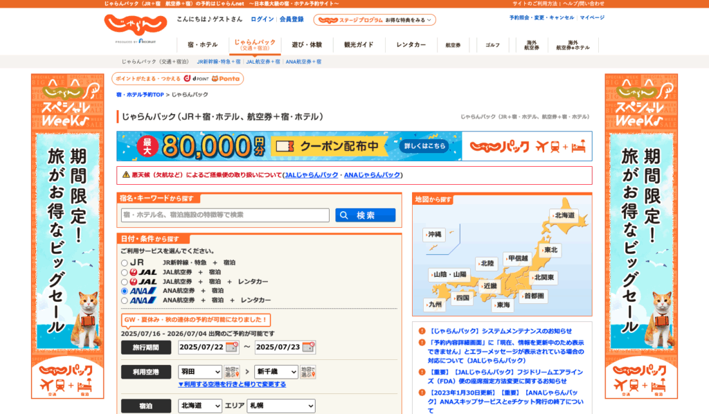The height and width of the screenshot is (414, 709).
Task: Select 四国 on the map
Action: click(462, 298)
